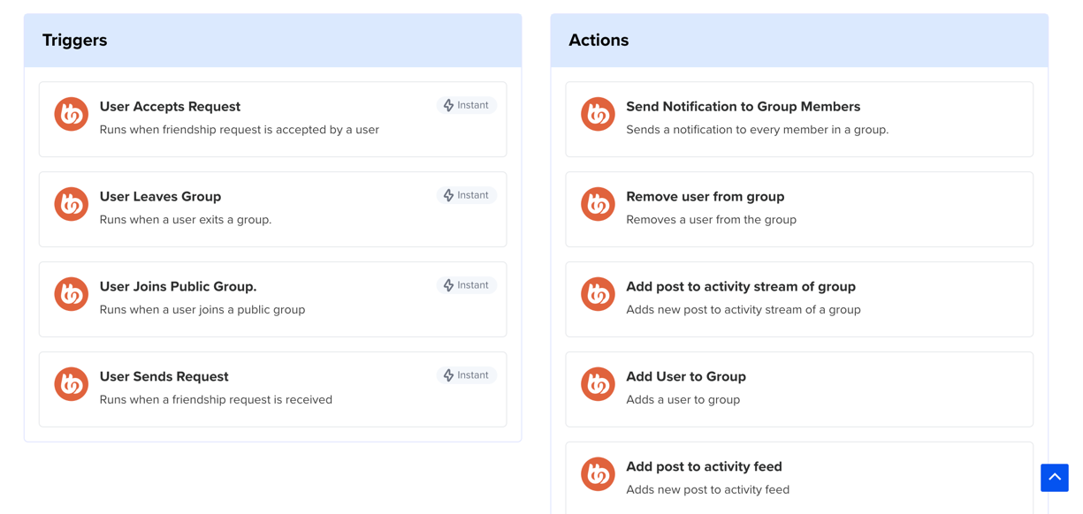Click BuddyBoss icon beside User Leaves Group
This screenshot has height=514, width=1083.
click(x=72, y=204)
